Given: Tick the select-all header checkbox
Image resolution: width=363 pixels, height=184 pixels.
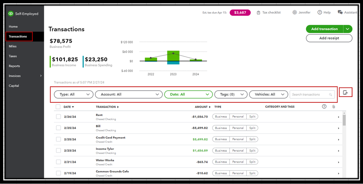Looking at the screenshot, I should tap(58, 107).
